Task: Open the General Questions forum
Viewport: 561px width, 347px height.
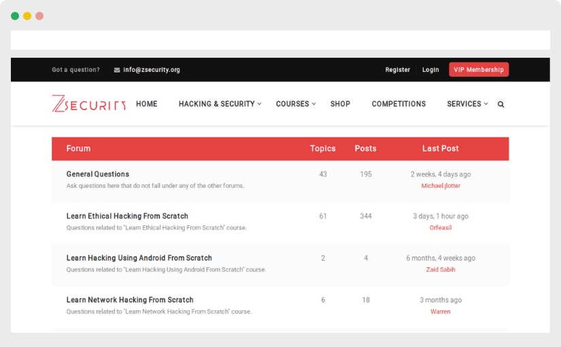Action: pos(98,174)
